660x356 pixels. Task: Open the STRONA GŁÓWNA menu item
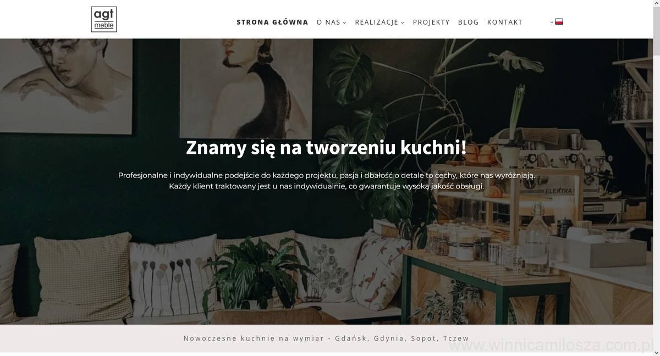click(x=272, y=23)
